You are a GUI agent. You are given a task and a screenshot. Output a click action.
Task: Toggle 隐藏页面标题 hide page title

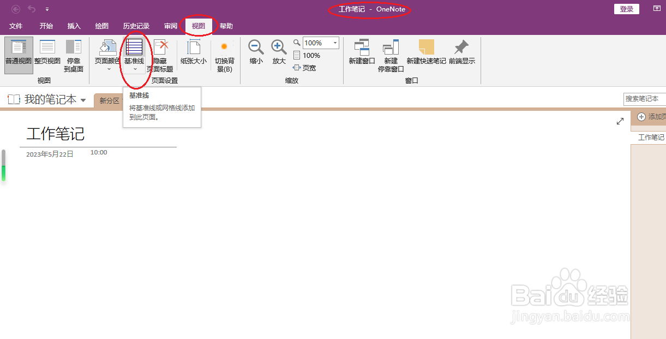(x=160, y=55)
